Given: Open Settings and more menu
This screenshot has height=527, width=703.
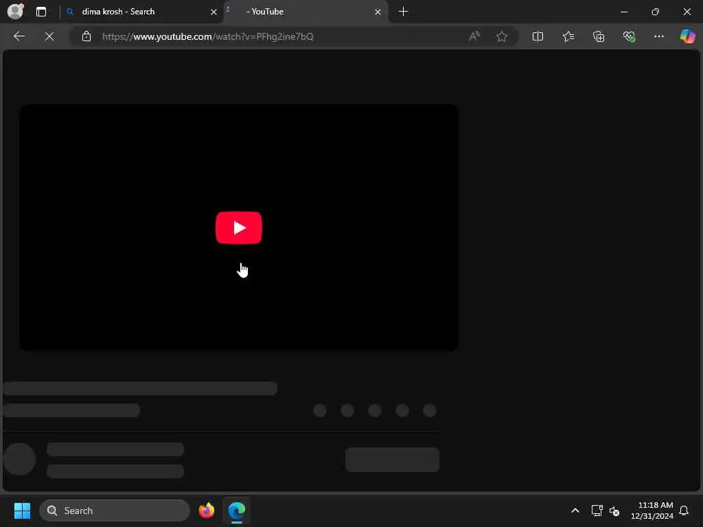Looking at the screenshot, I should (658, 36).
